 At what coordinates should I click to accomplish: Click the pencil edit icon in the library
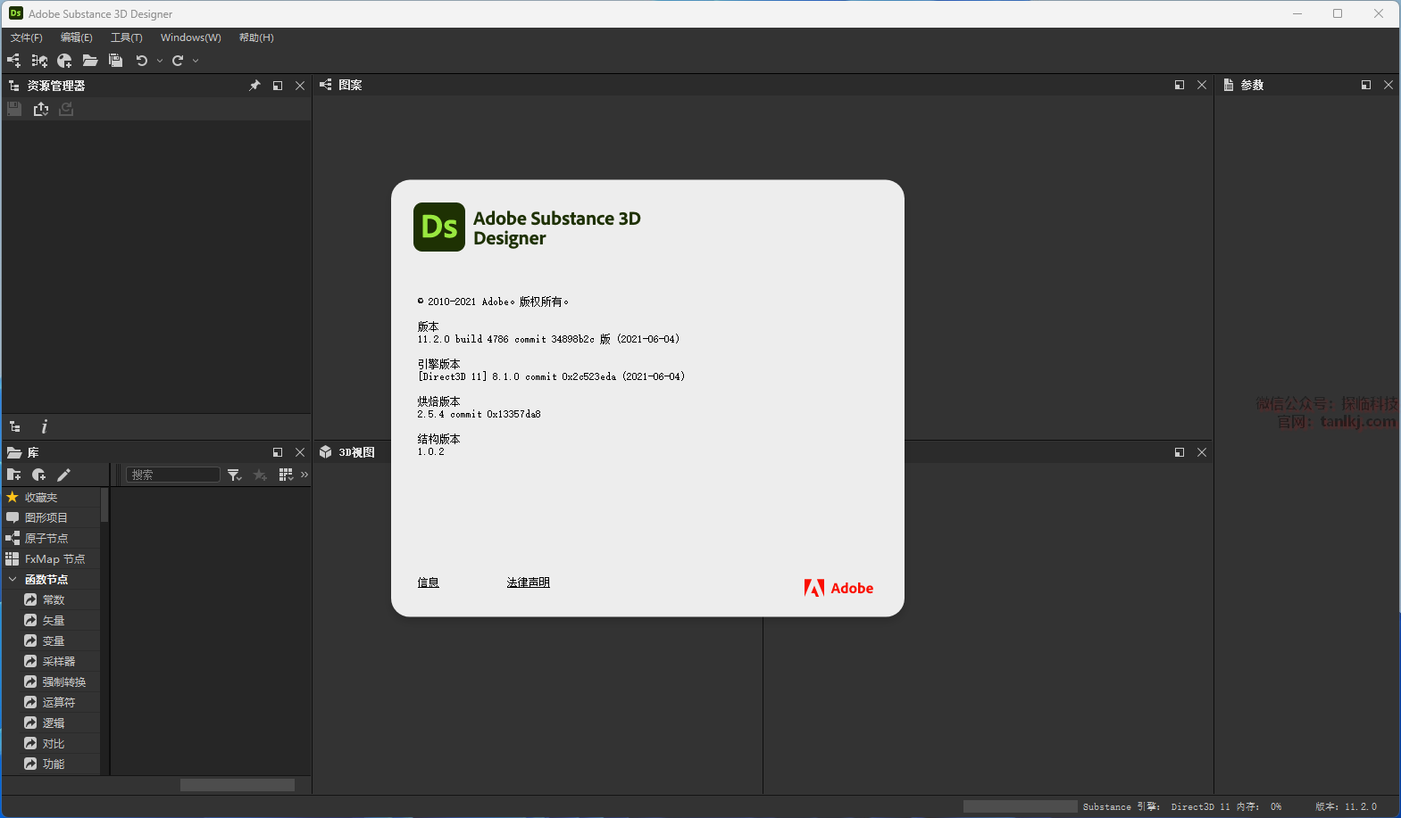[x=63, y=475]
